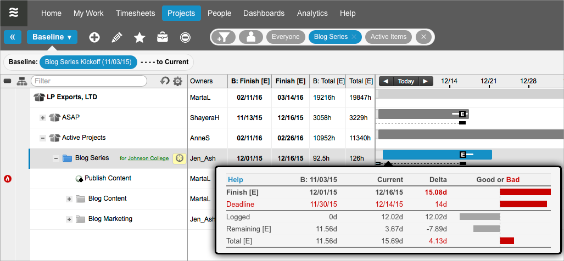Screen dimensions: 564x261
Task: Open the Timesheets menu tab
Action: 136,13
